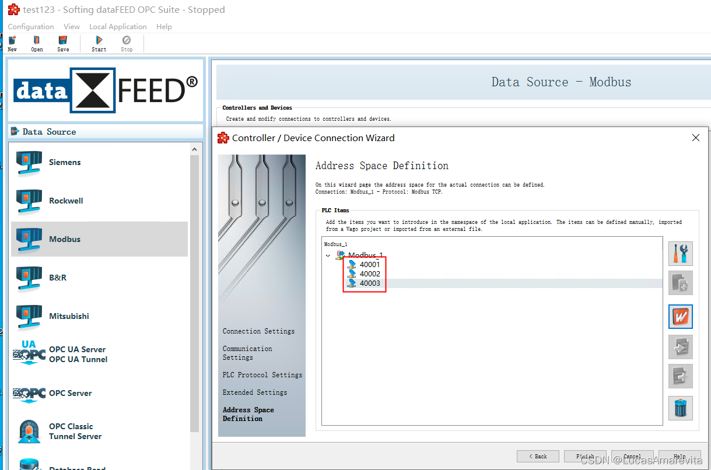Open OPC UA Server / Tunnel source
This screenshot has height=470, width=711.
coord(99,354)
